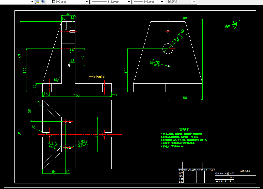Select the 40 vertical dimension text
Screen dimensions: 263x189
[82, 57]
